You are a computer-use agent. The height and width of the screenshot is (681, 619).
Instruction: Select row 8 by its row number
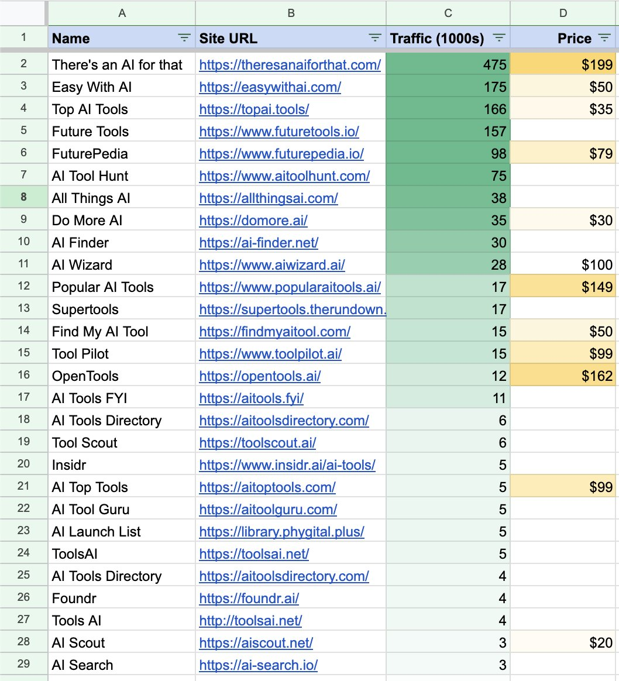(23, 198)
